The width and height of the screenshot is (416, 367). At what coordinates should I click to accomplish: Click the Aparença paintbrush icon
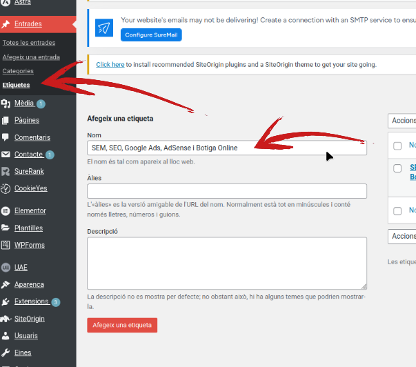(x=6, y=284)
